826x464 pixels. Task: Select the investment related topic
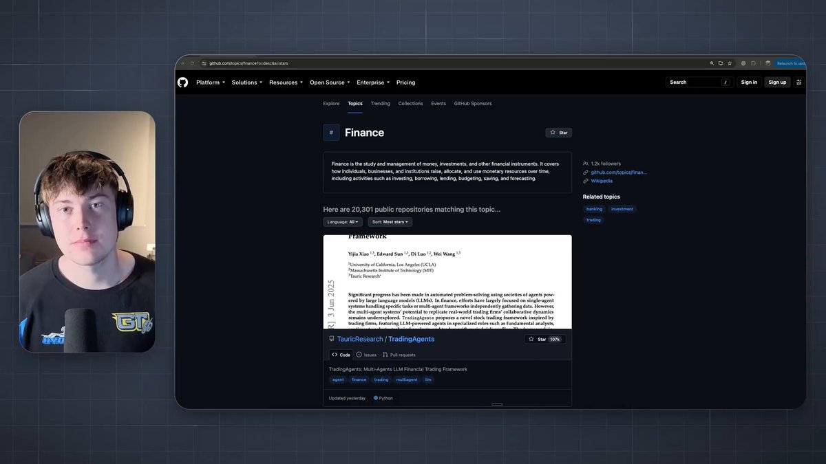click(x=622, y=209)
